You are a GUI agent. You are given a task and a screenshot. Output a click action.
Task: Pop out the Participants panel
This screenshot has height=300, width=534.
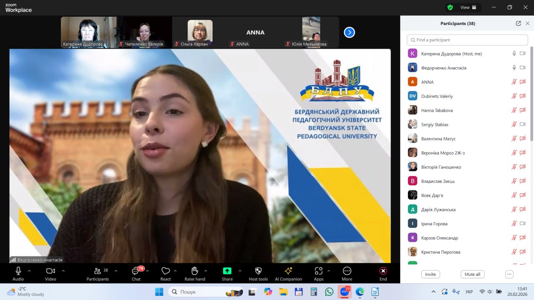click(x=518, y=23)
